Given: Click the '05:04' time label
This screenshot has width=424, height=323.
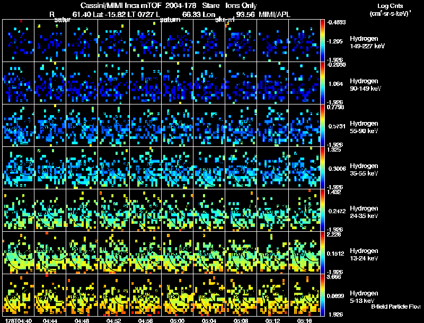Looking at the screenshot, I should [209, 320].
